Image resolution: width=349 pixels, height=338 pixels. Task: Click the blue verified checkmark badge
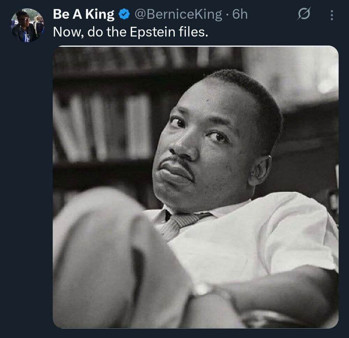(124, 14)
